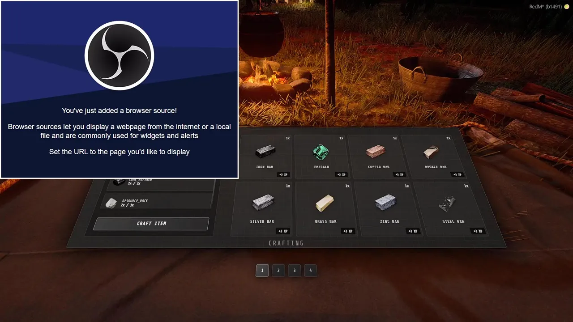
Task: Select the Silver Bar crafting item
Action: 262,209
